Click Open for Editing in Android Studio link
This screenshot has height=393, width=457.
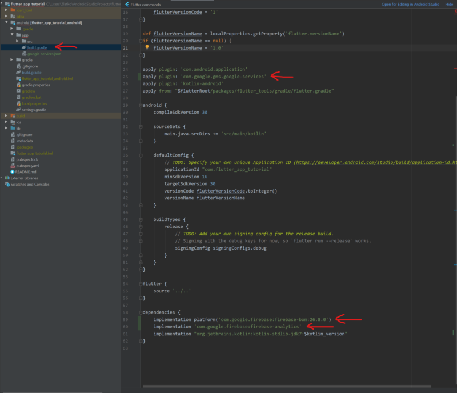tap(410, 5)
